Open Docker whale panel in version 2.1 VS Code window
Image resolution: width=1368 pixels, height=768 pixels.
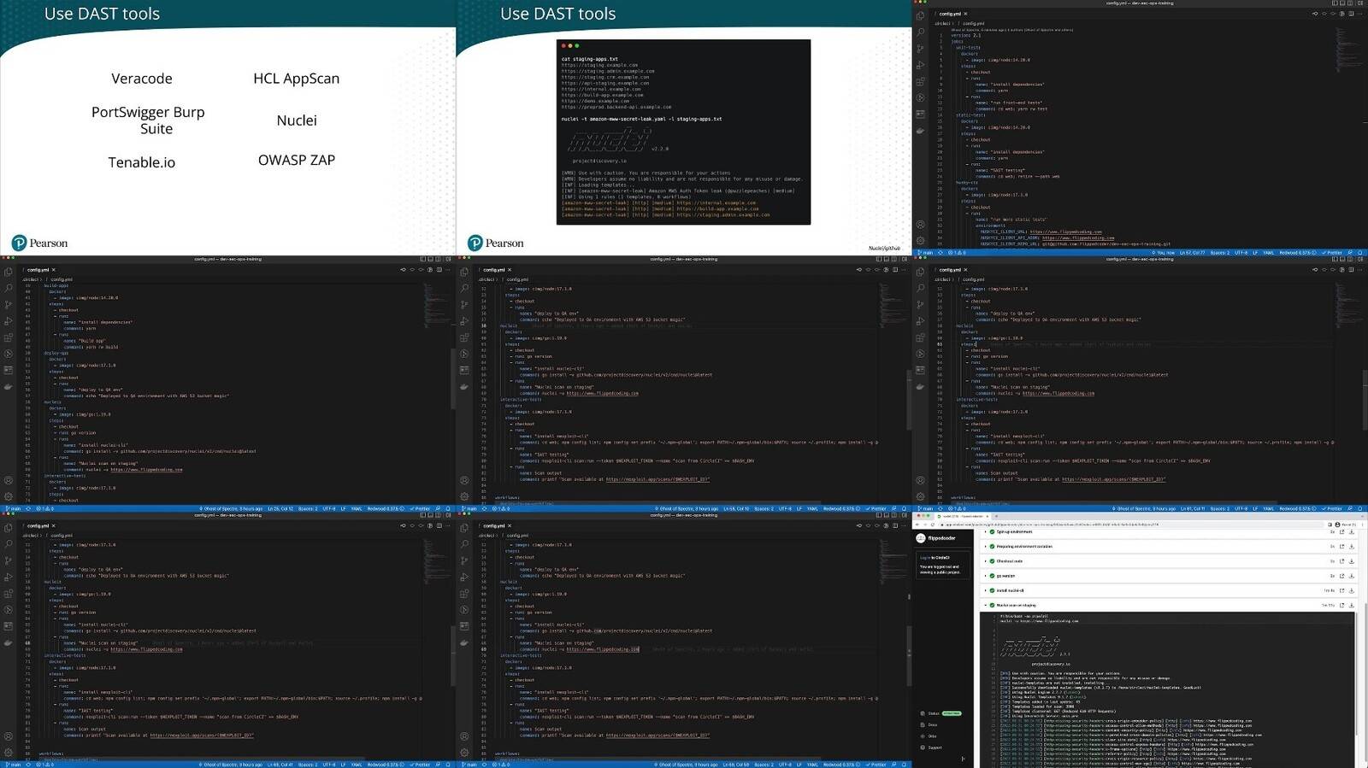[921, 131]
